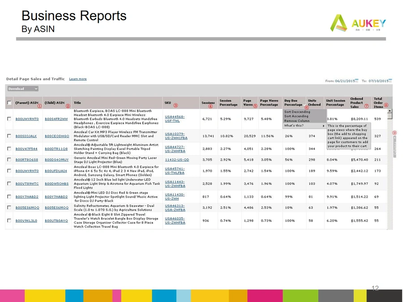Open the Download dropdown
Screen dimensions: 403x302
23,89
